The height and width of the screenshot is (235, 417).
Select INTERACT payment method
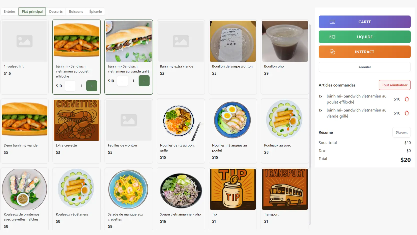[x=364, y=52]
